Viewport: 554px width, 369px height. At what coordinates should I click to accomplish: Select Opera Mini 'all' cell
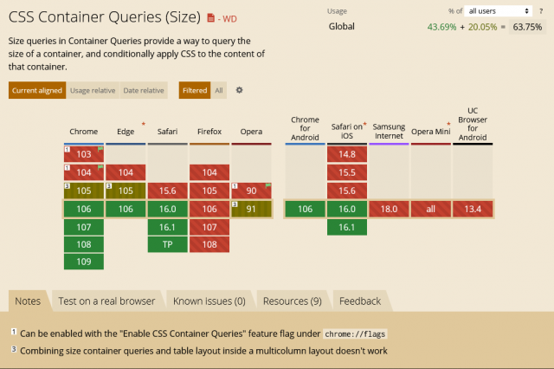431,209
